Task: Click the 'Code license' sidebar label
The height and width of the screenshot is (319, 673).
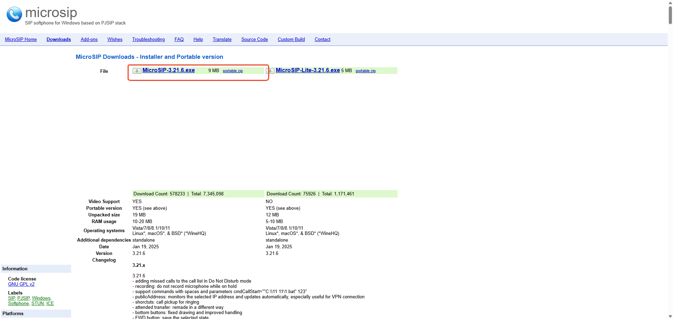Action: (22, 279)
